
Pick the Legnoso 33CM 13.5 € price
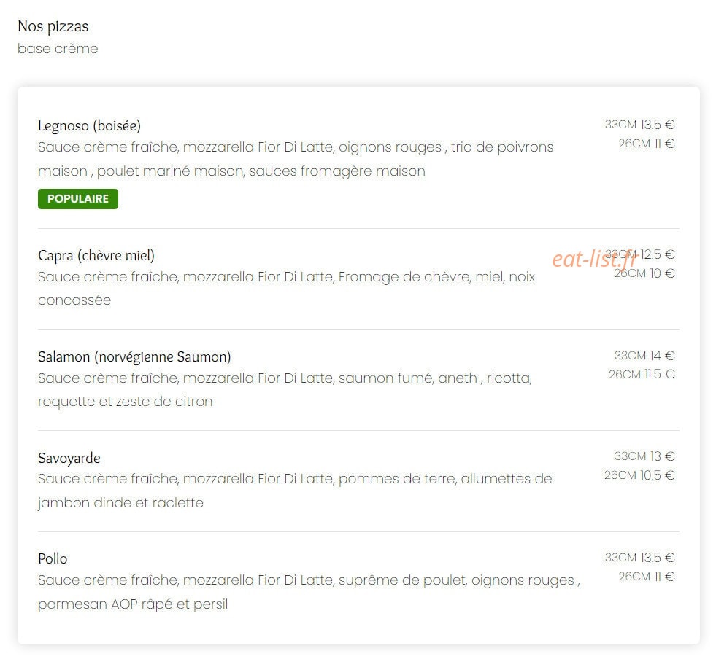point(640,125)
